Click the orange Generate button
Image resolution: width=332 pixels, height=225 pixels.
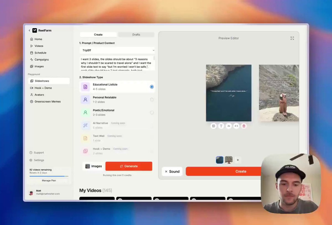coord(129,166)
